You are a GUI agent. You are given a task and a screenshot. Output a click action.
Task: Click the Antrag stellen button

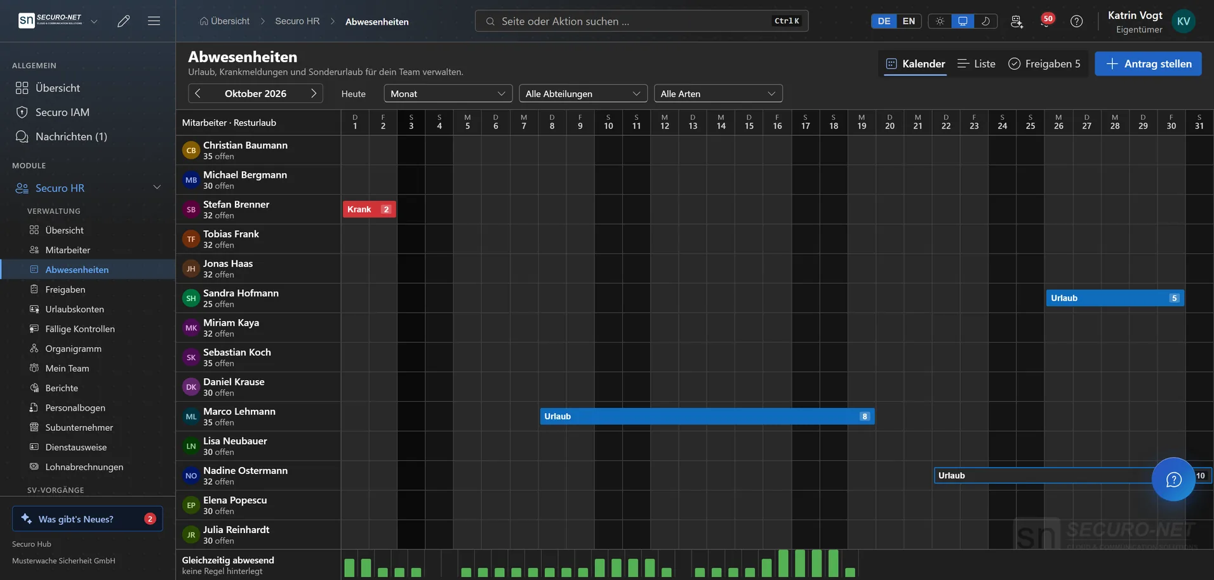[x=1148, y=63]
